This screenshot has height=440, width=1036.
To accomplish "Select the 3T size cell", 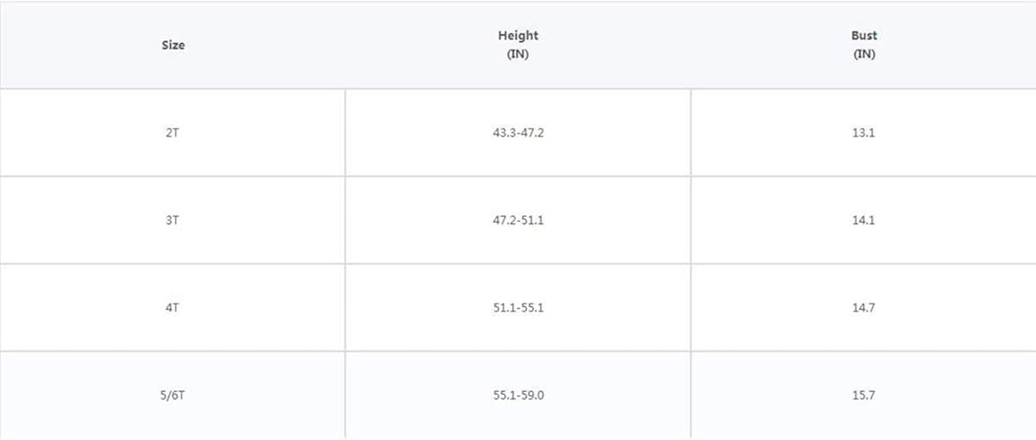I will (173, 221).
